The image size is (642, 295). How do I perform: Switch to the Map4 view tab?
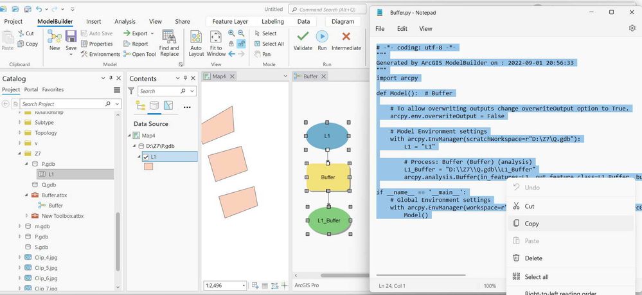pyautogui.click(x=219, y=76)
